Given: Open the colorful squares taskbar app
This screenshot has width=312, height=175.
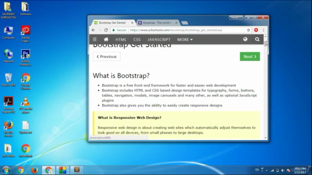Looking at the screenshot, I should 62,170.
